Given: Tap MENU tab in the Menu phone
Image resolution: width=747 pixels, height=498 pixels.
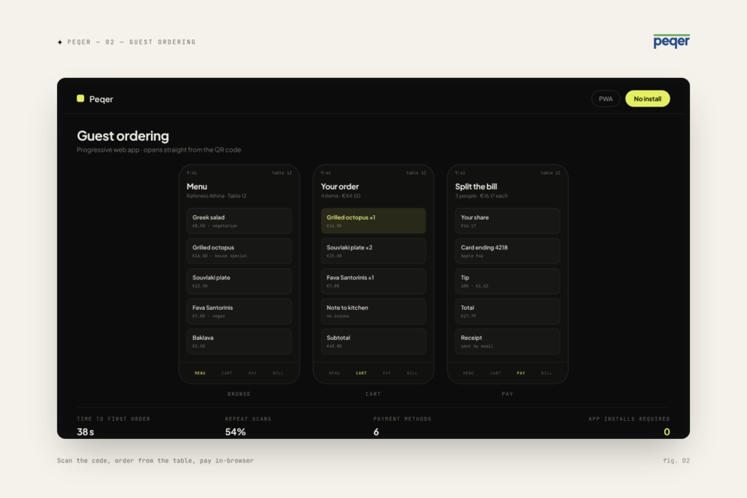Looking at the screenshot, I should pos(200,373).
